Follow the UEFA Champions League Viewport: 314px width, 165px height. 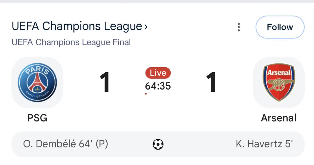[280, 27]
